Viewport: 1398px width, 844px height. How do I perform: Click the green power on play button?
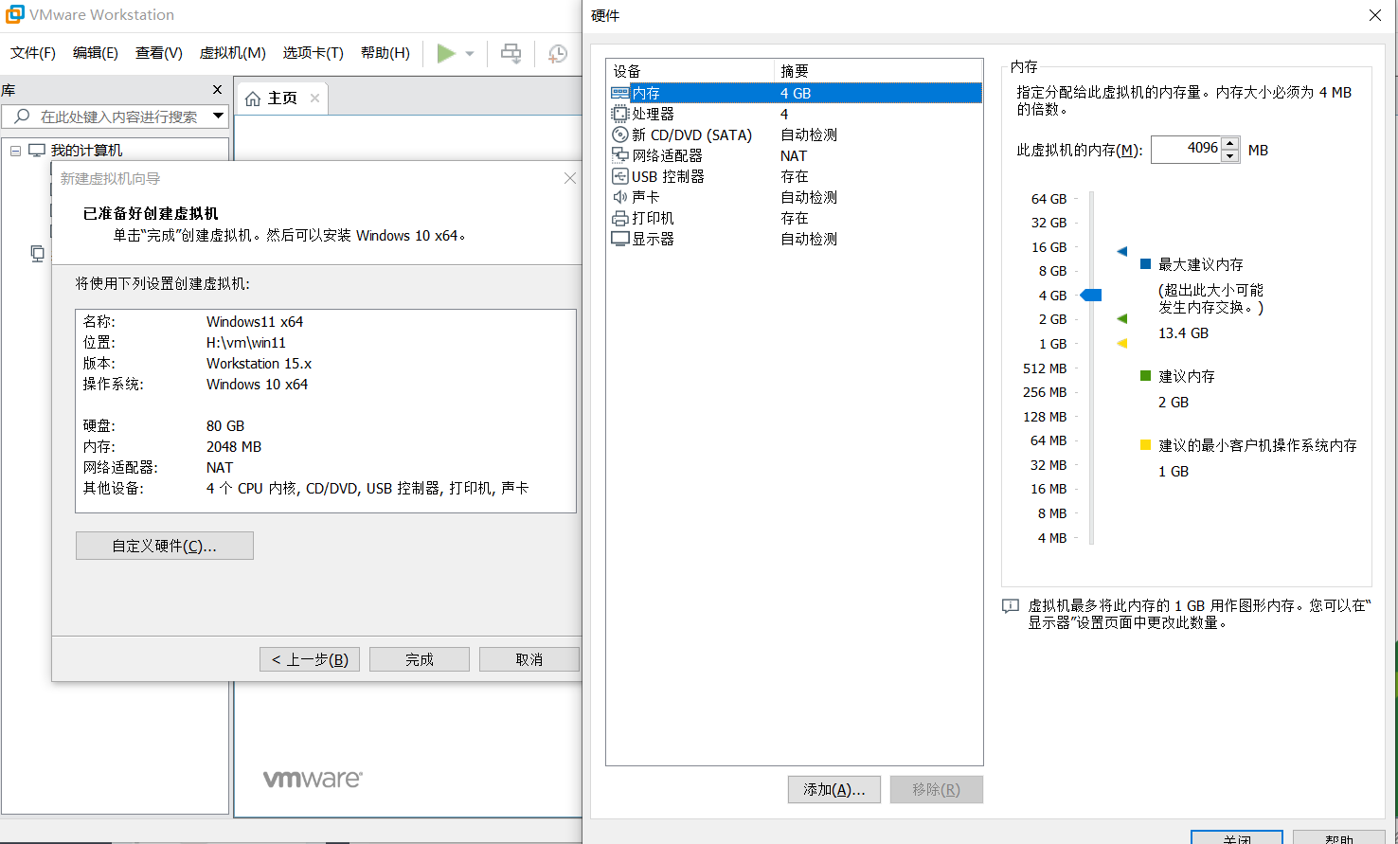446,53
